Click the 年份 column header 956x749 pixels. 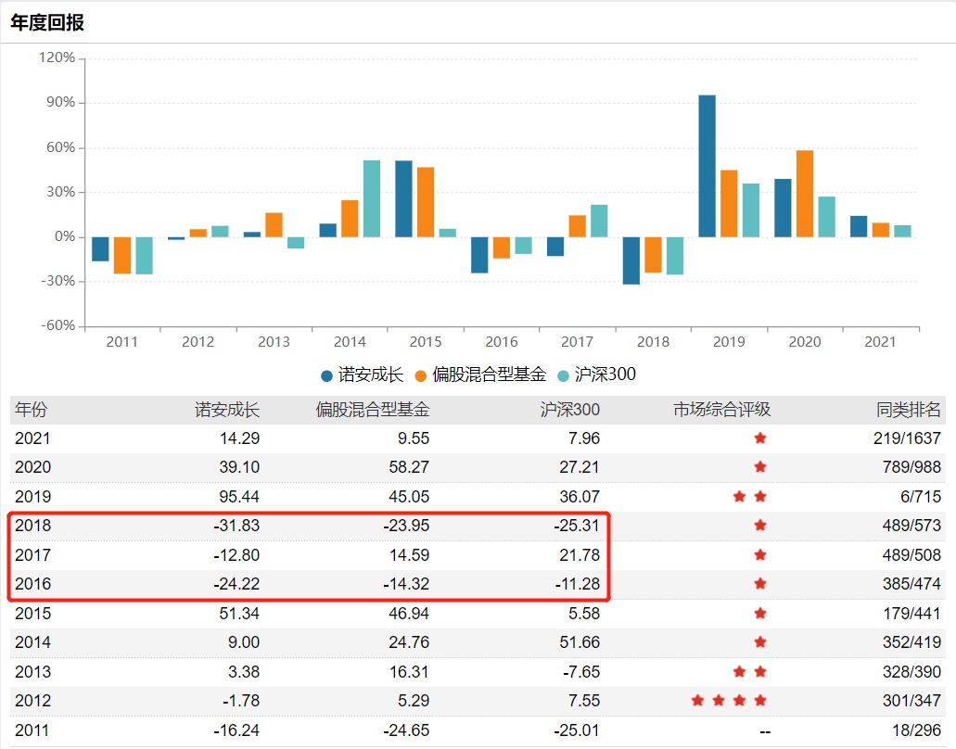coord(32,410)
